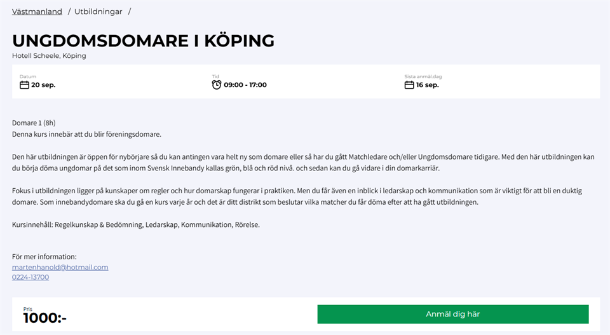Click the Tid label above the time
610x335 pixels.
tap(215, 77)
